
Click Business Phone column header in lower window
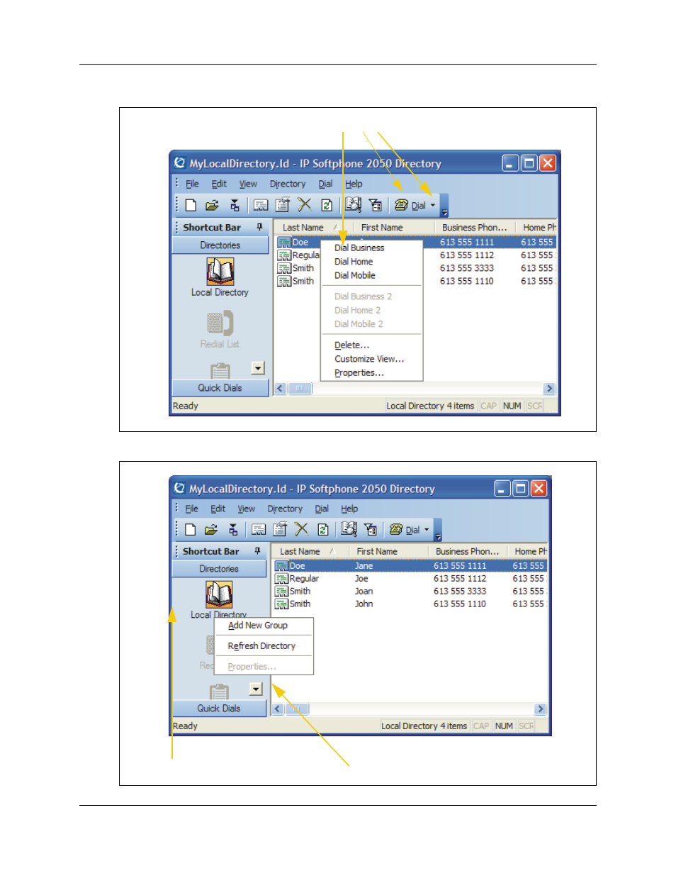[x=468, y=551]
